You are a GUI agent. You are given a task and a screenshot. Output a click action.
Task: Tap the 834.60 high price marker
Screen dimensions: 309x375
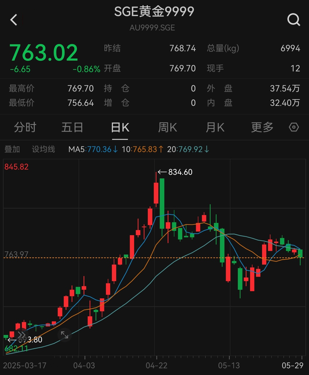pyautogui.click(x=175, y=172)
